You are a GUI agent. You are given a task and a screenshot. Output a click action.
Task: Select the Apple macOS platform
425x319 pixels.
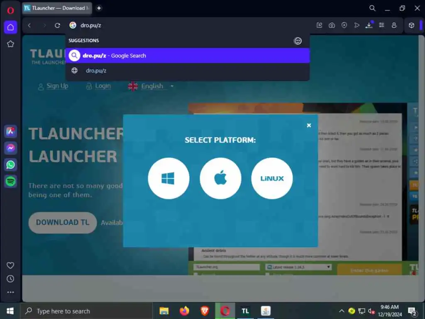pos(220,178)
